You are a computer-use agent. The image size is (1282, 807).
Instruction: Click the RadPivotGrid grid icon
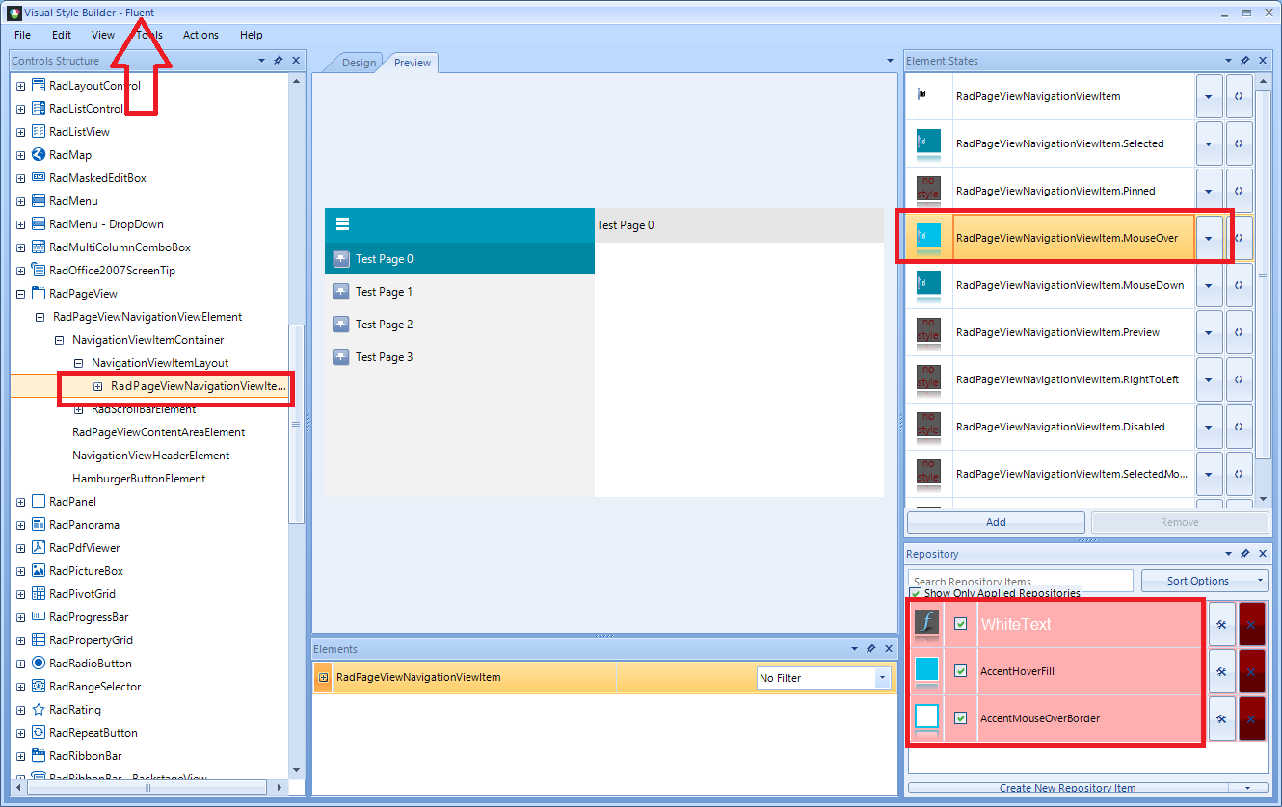39,594
